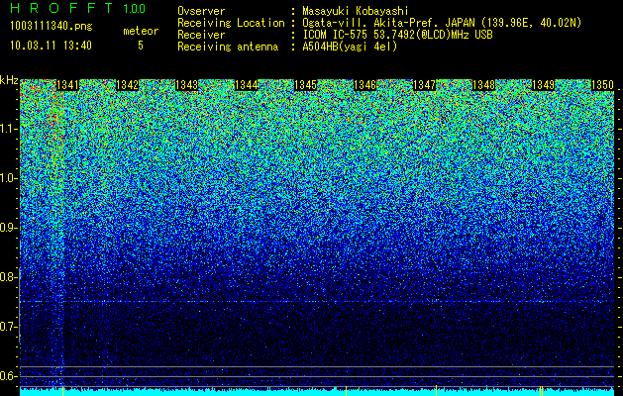
Task: Click the Ogata-vill. Akita-Pref. JAPAN location text
Action: coord(442,23)
